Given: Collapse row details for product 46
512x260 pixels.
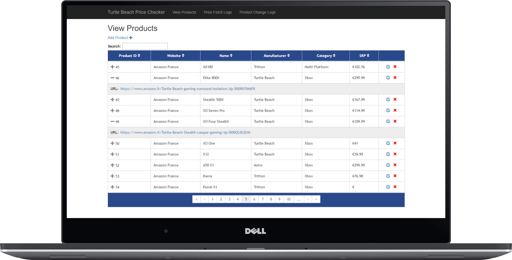Looking at the screenshot, I should 112,78.
